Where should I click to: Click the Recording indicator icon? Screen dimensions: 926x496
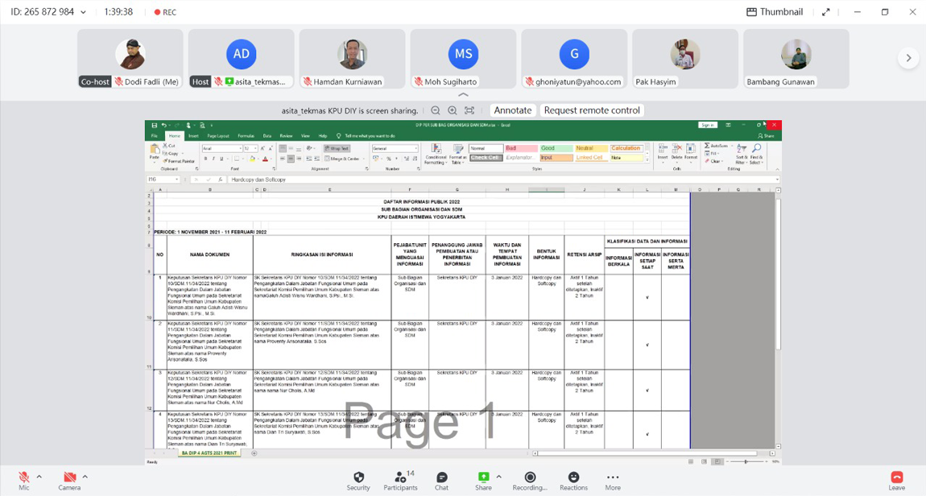pos(530,477)
